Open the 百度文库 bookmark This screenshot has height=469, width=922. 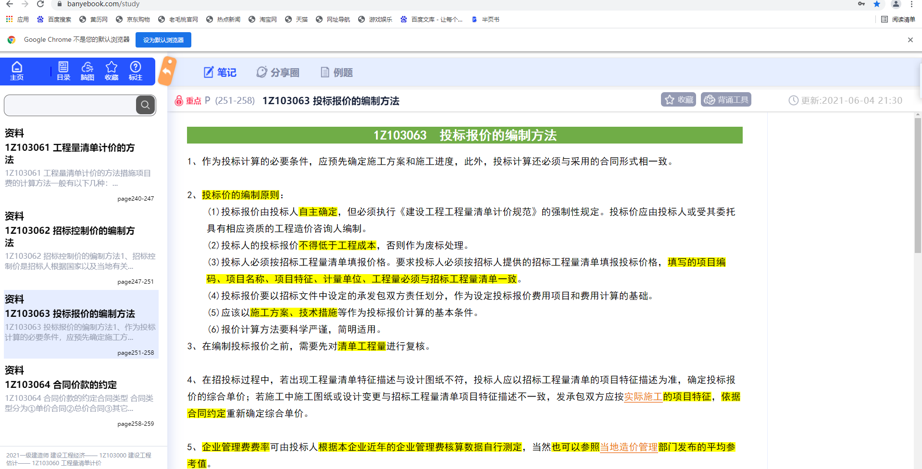coord(431,19)
